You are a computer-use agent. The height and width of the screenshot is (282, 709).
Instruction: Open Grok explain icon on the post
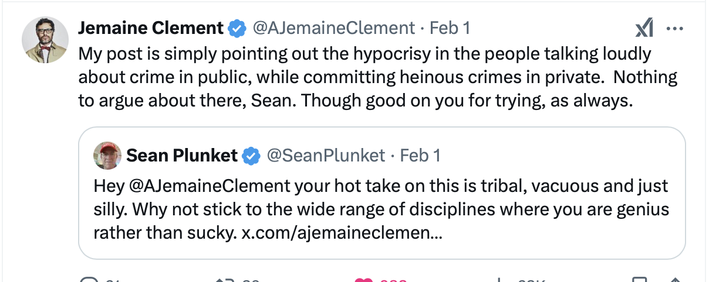(x=644, y=27)
